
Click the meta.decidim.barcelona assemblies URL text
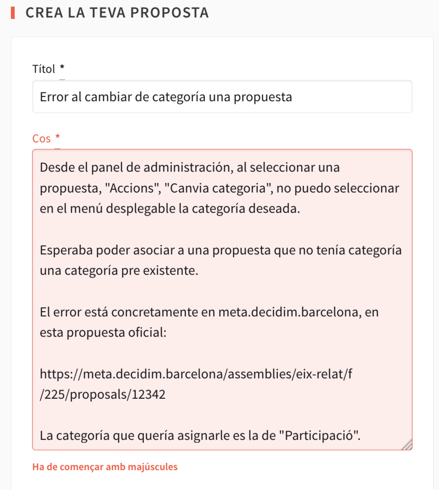pyautogui.click(x=196, y=375)
